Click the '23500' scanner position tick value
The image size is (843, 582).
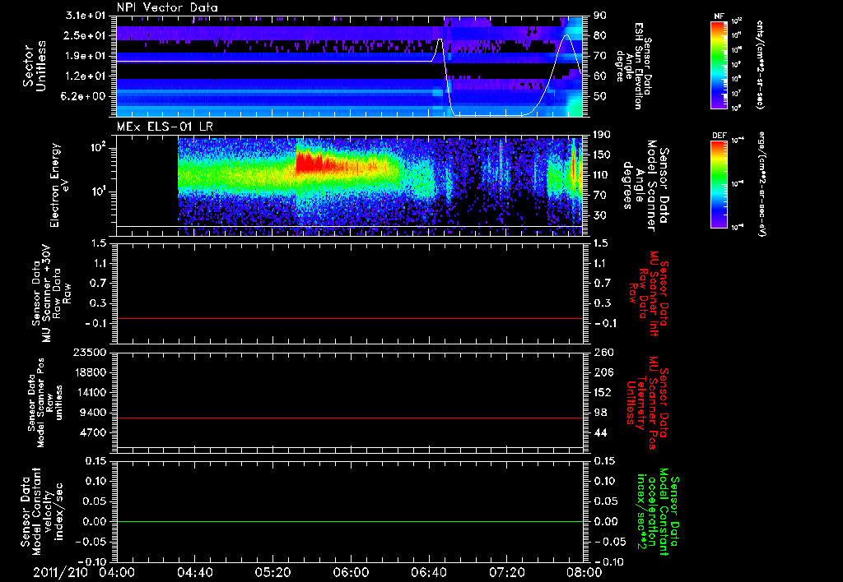[89, 352]
